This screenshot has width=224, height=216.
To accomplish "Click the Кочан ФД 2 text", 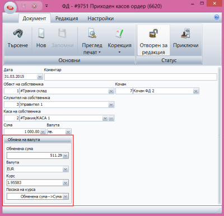I will click(x=144, y=91).
